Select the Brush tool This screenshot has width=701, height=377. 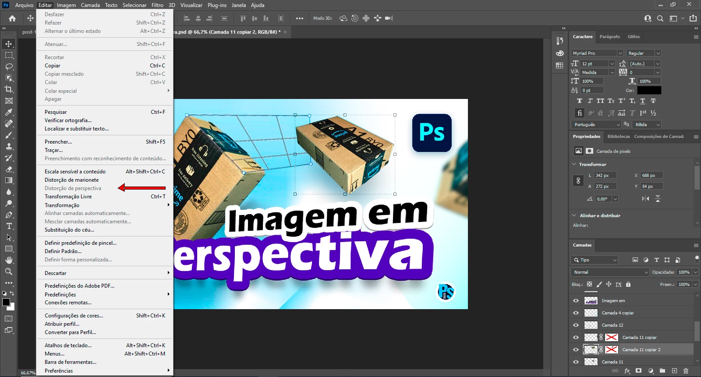[x=9, y=135]
